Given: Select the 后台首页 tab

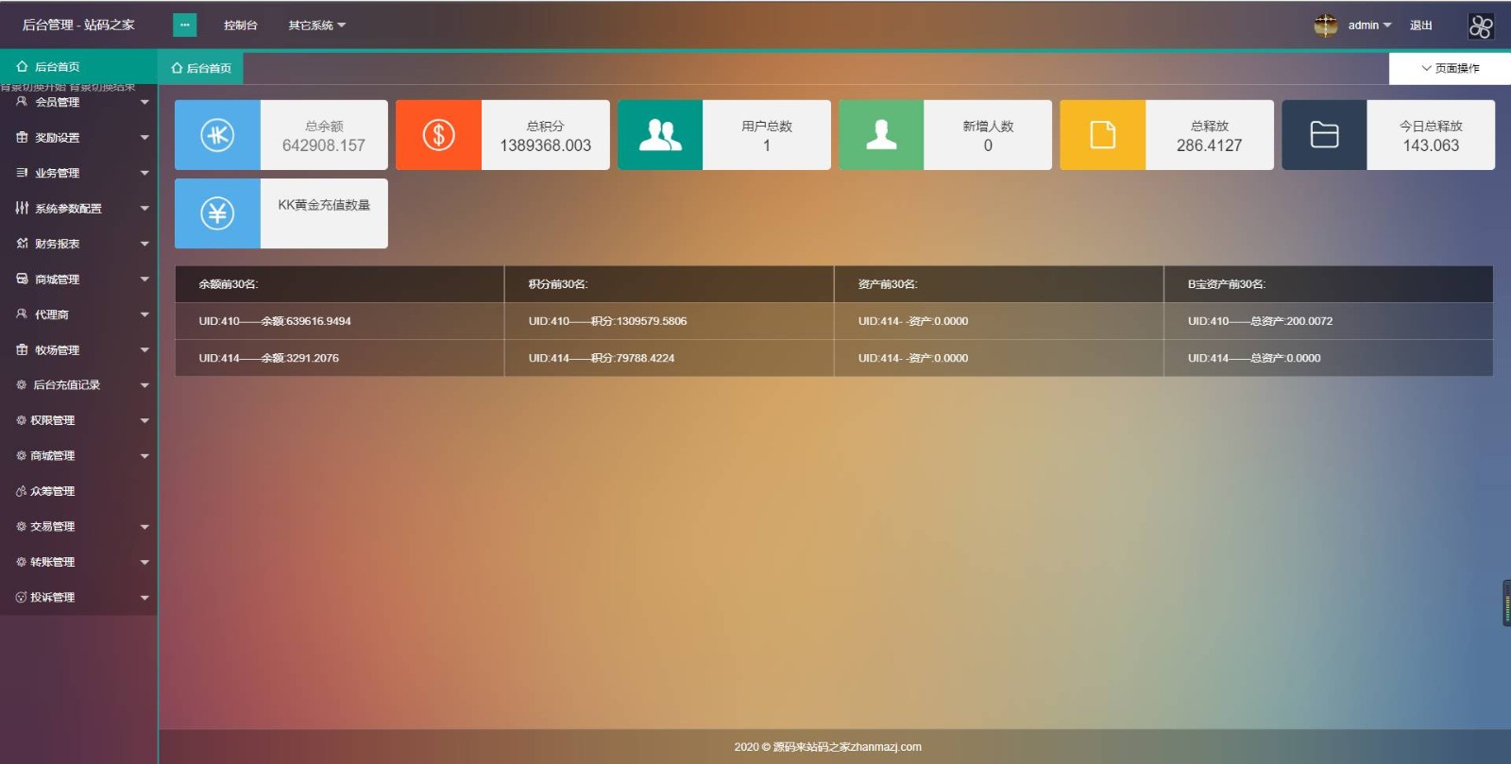Looking at the screenshot, I should 201,68.
